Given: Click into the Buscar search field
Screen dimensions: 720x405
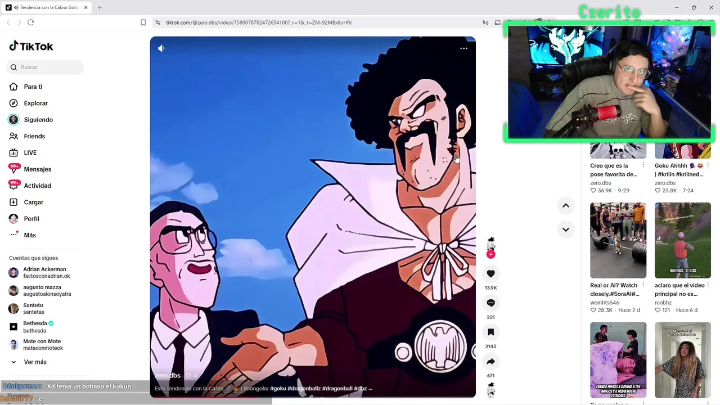Looking at the screenshot, I should (x=46, y=67).
